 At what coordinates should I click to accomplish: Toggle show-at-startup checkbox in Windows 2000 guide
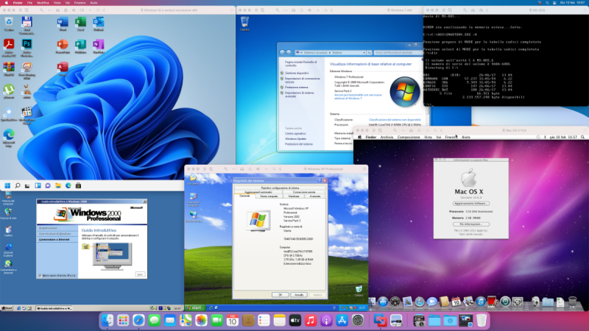click(39, 274)
